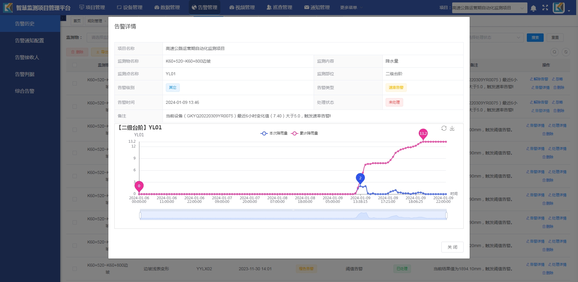Download the rainfall chart image
Viewport: 578px width, 282px height.
[452, 128]
